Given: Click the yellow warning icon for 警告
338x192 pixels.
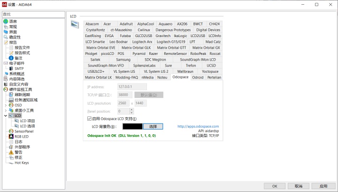Looking at the screenshot, I should pyautogui.click(x=11, y=152).
